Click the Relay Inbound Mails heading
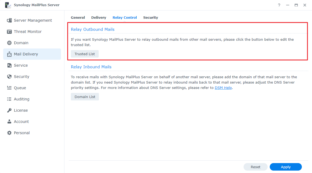Image resolution: width=312 pixels, height=173 pixels. click(x=91, y=67)
